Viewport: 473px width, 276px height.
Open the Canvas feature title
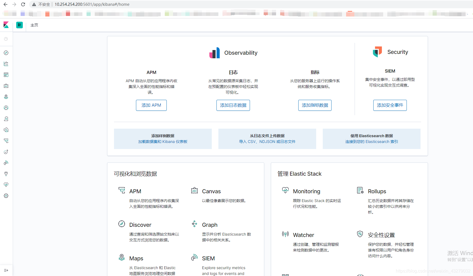(x=212, y=191)
